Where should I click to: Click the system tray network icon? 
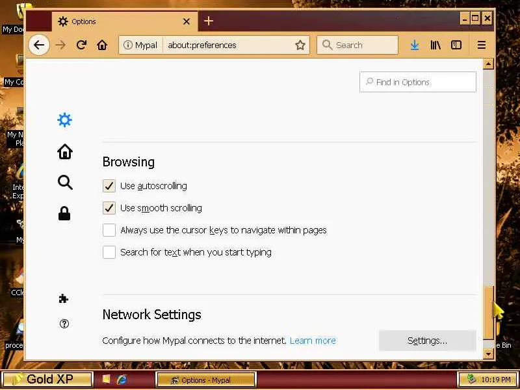coord(471,379)
